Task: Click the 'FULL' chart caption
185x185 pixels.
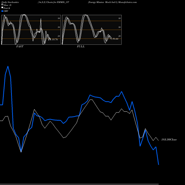Action: pos(81,47)
